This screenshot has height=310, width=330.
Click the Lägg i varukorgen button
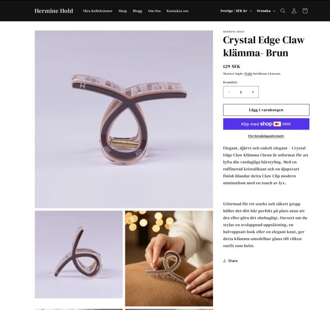pos(266,110)
